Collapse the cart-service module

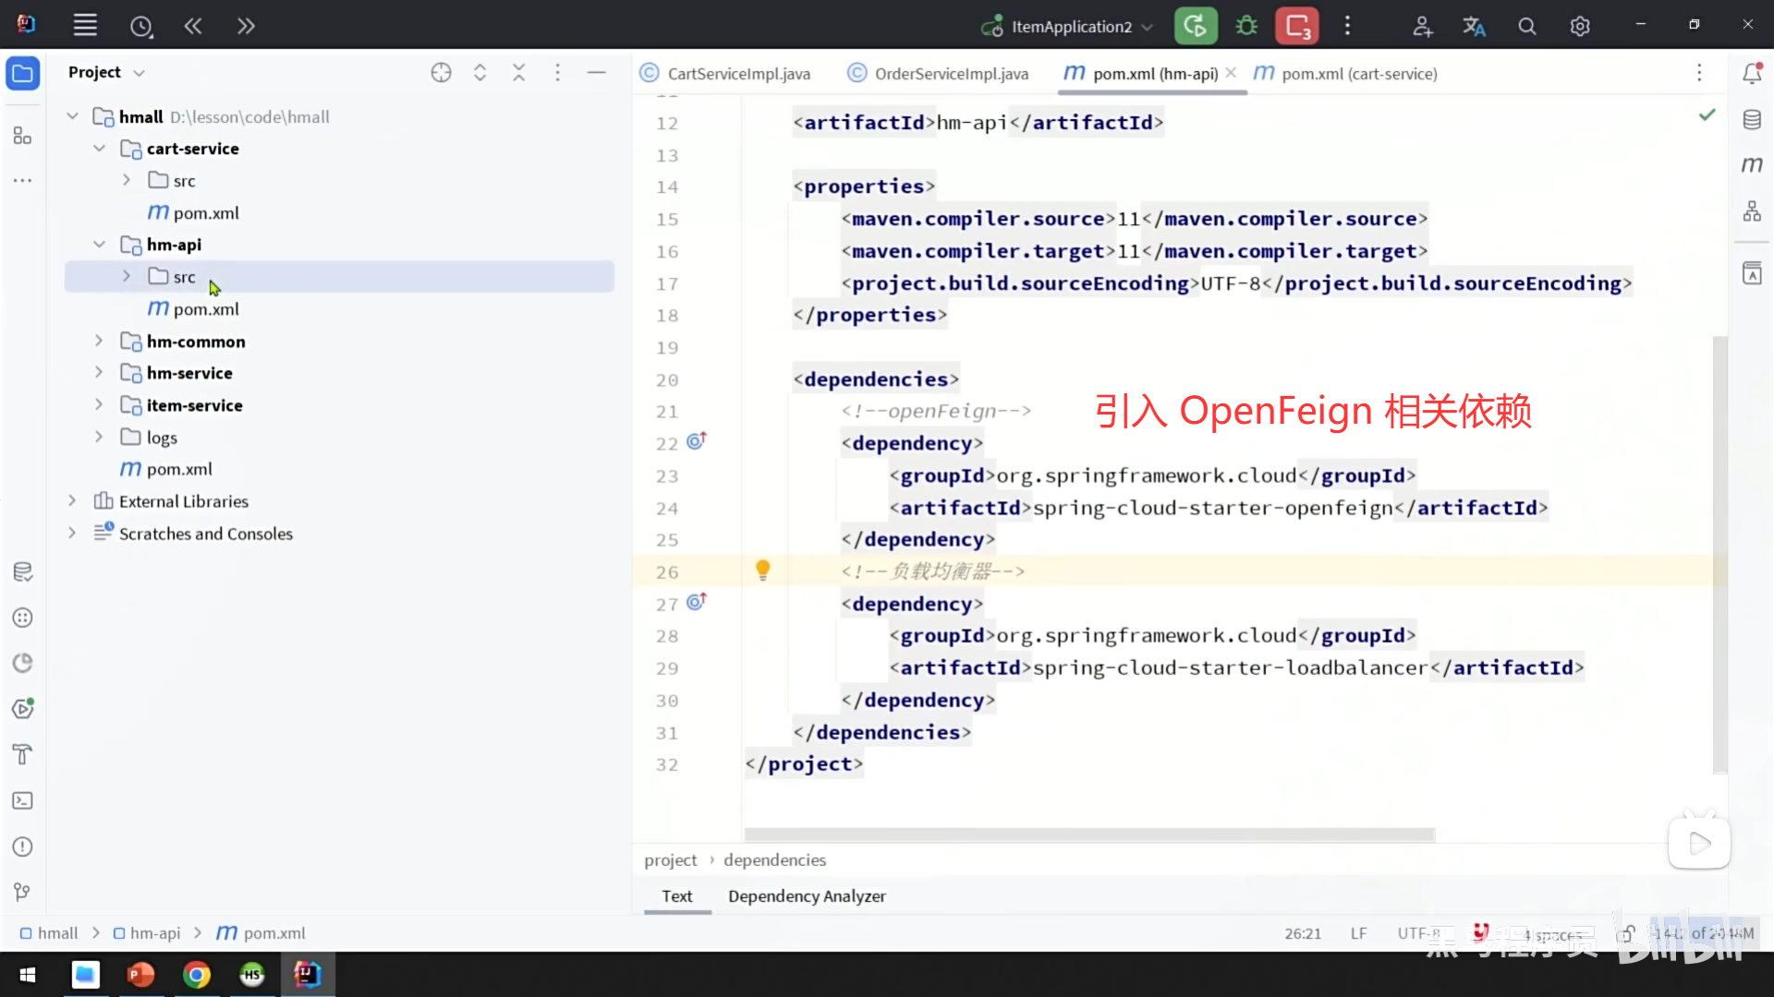click(x=99, y=149)
